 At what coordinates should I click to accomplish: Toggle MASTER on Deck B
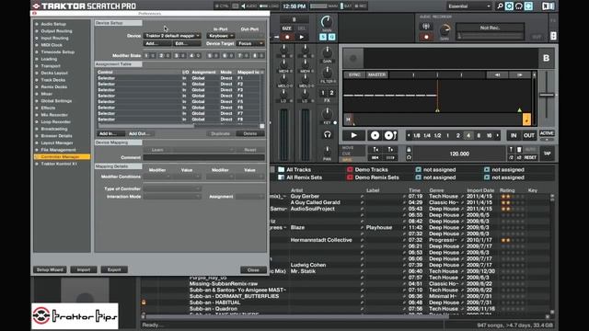click(376, 74)
